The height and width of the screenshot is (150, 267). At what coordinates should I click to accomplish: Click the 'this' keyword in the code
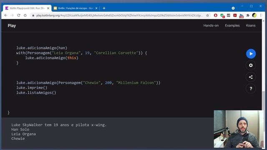72,58
